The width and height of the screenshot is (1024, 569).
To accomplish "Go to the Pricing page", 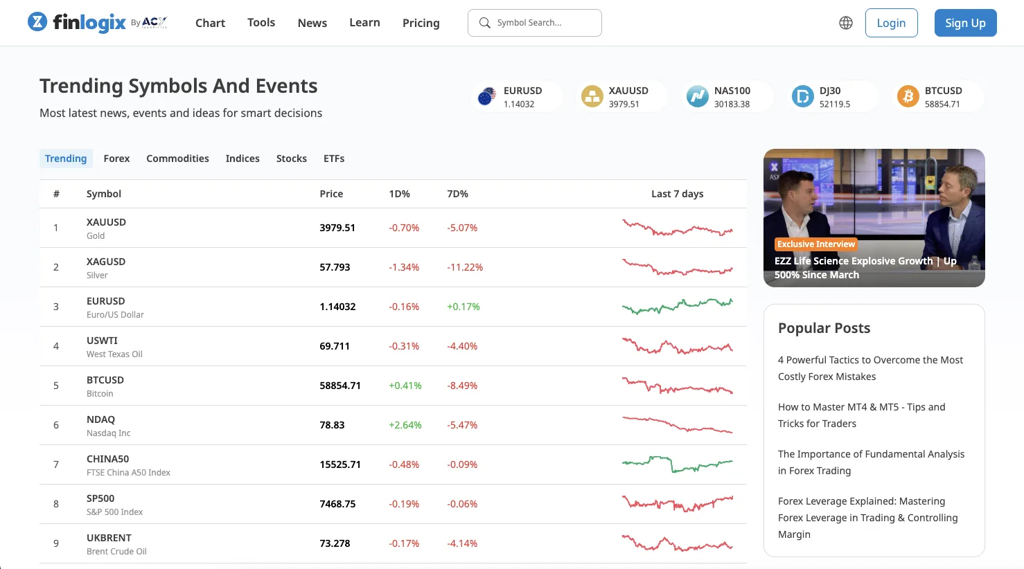I will coord(421,23).
